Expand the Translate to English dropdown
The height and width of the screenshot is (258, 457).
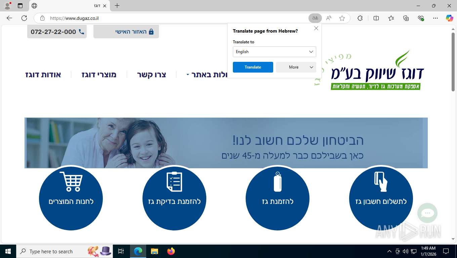[274, 52]
